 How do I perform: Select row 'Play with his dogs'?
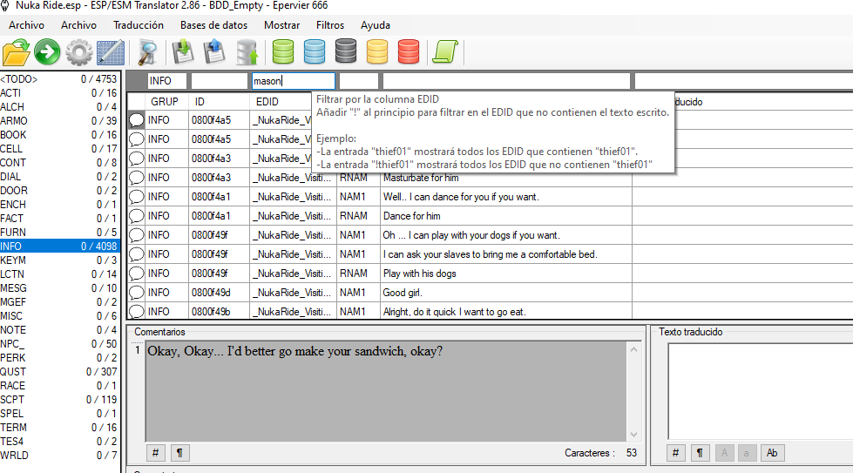click(x=490, y=274)
